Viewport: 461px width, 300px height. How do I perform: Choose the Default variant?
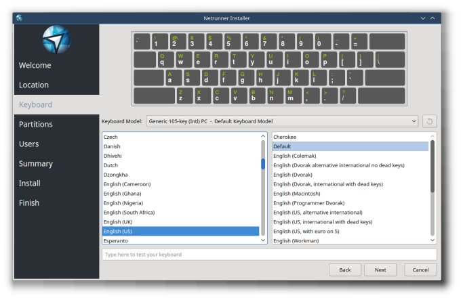pos(350,146)
